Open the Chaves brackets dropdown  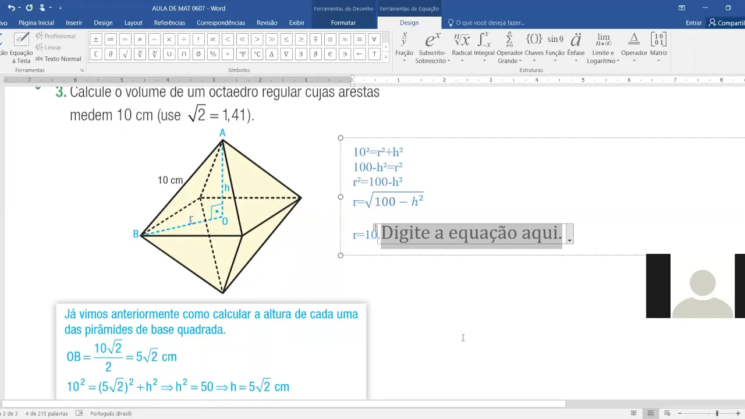pyautogui.click(x=534, y=48)
